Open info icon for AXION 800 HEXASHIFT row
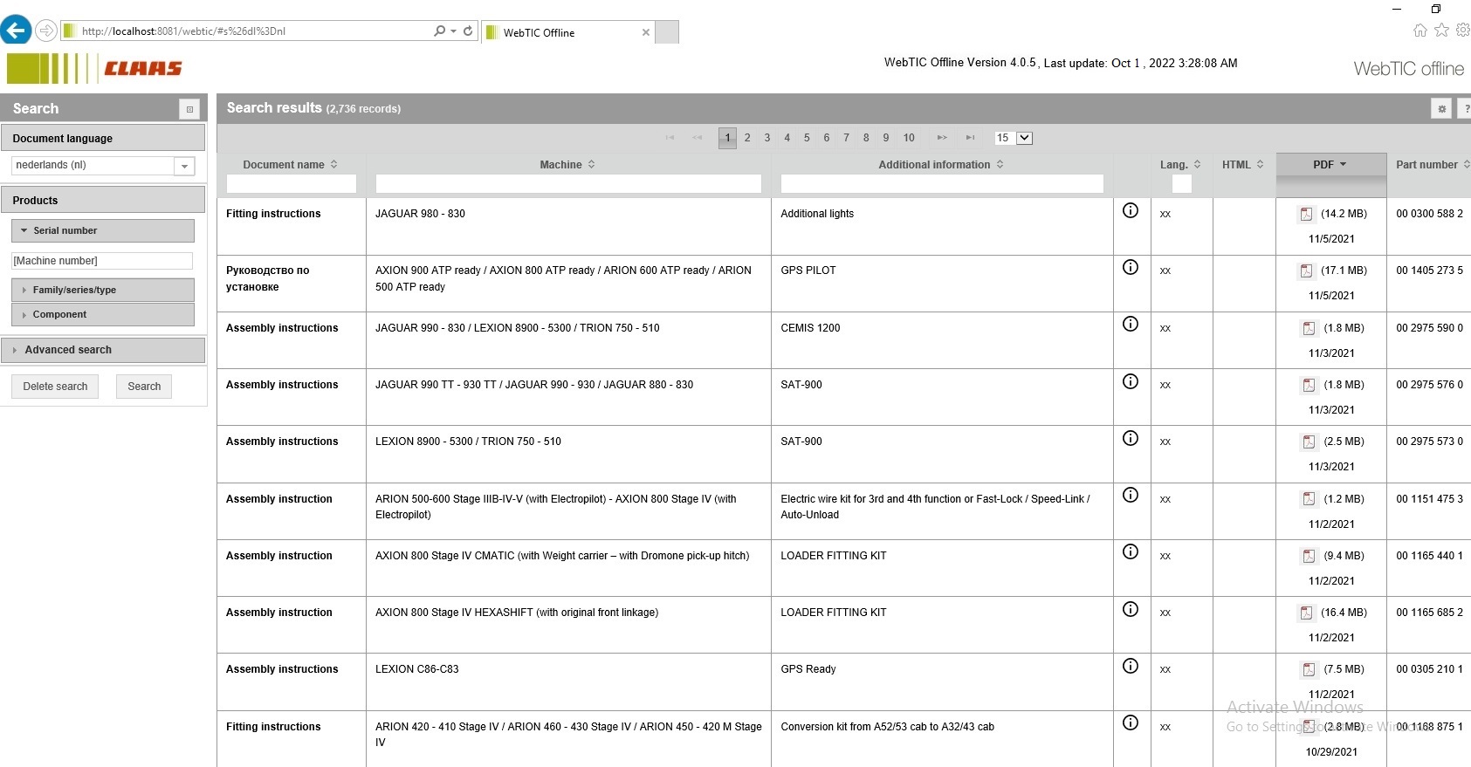Screen dimensions: 1471x767 pyautogui.click(x=1131, y=609)
